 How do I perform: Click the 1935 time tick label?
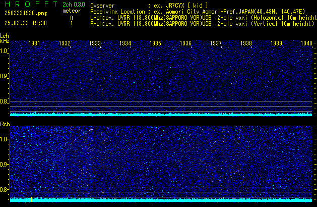(155, 43)
